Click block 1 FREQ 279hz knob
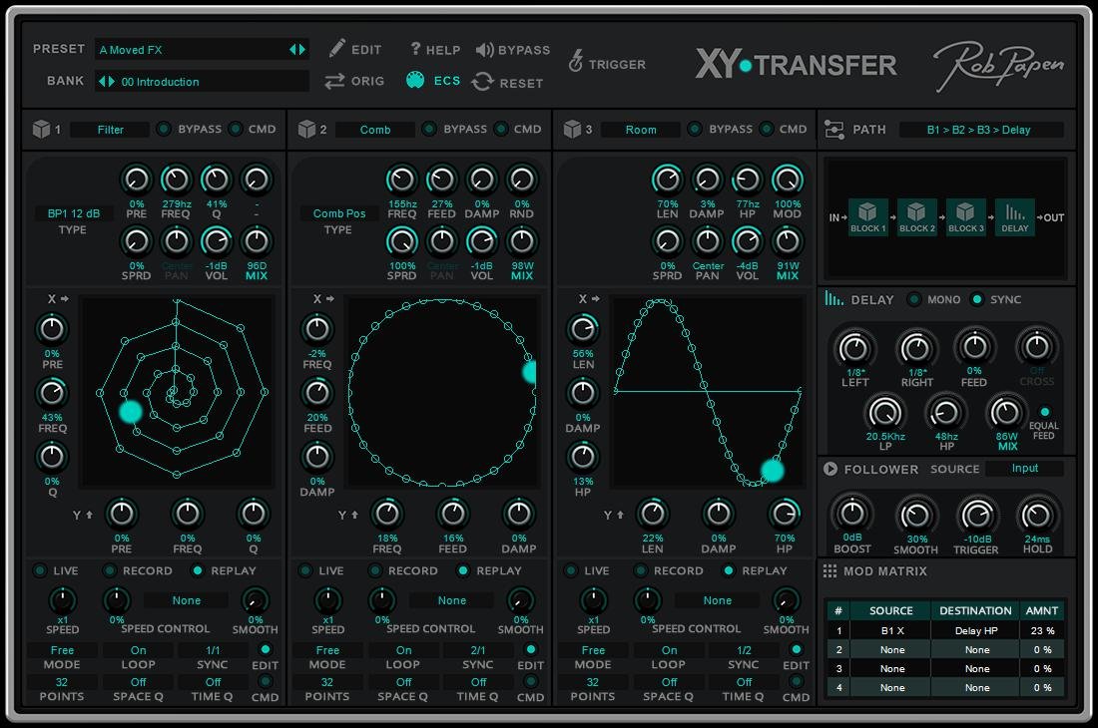Viewport: 1098px width, 728px height. (176, 180)
